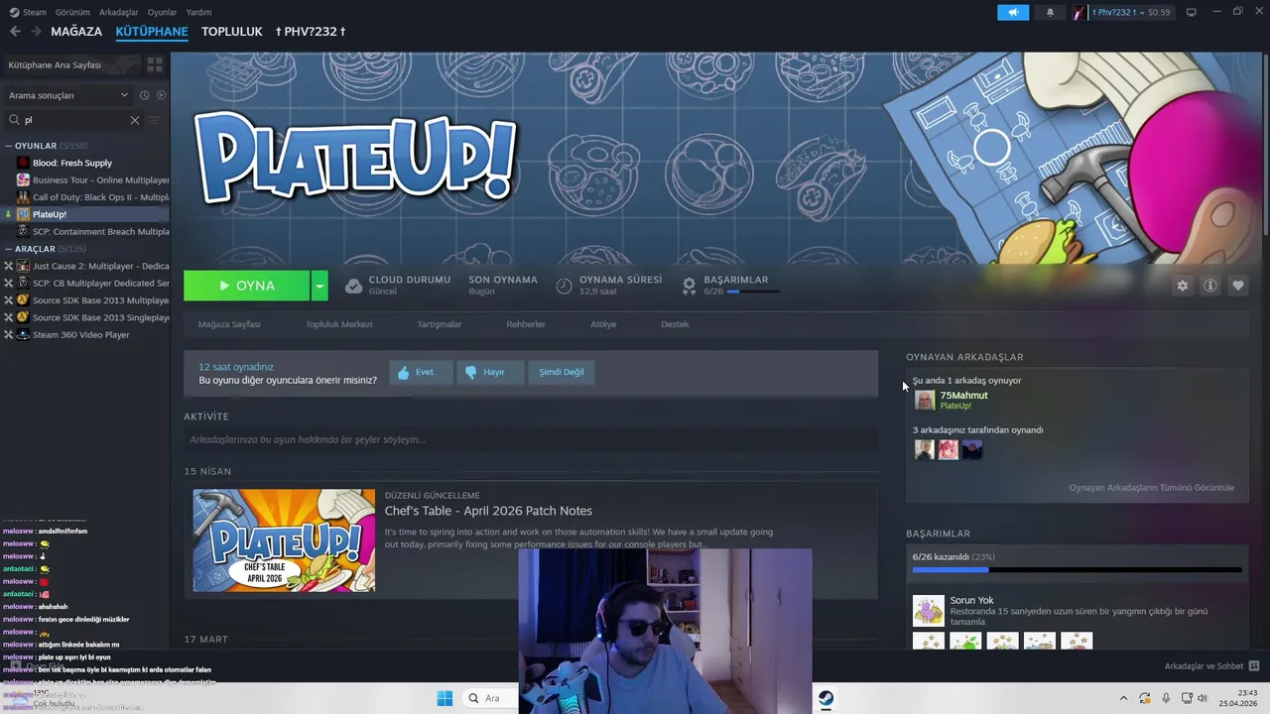Sort by recent activity clock icon
Screen dimensions: 1270x714
click(145, 95)
